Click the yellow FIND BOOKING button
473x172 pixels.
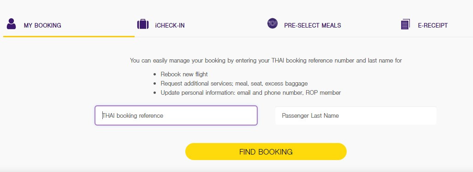(x=266, y=152)
